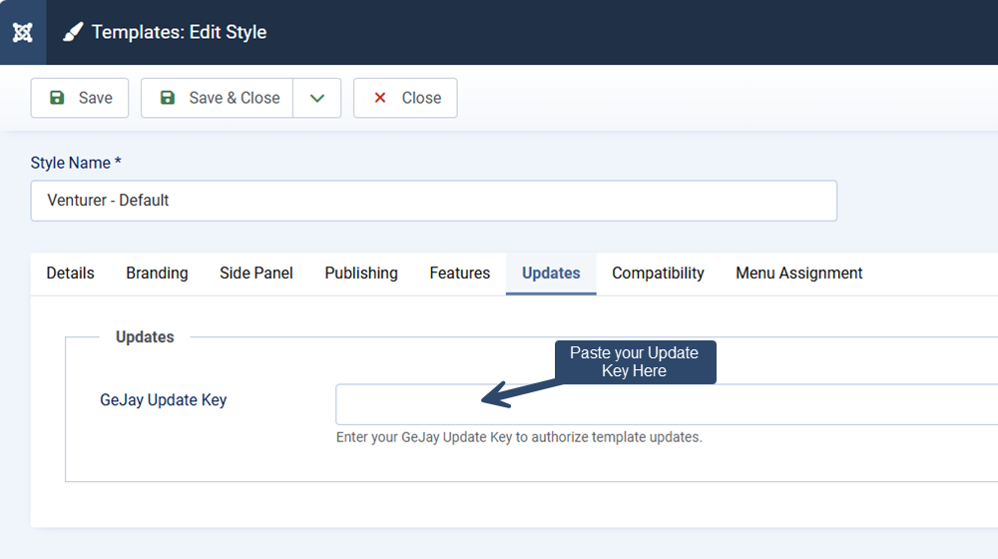Click the Updates fieldset legend
Viewport: 998px width, 559px height.
coord(145,336)
